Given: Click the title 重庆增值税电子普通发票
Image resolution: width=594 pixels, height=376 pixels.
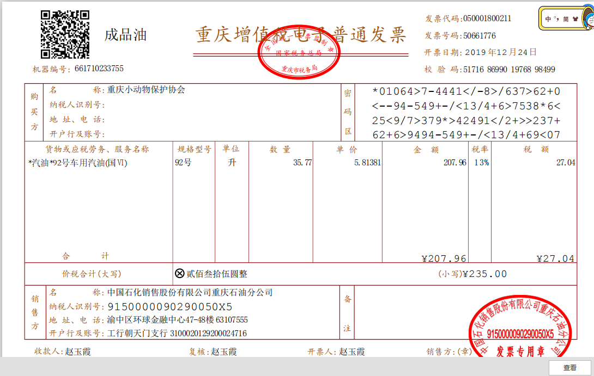Looking at the screenshot, I should coord(301,35).
